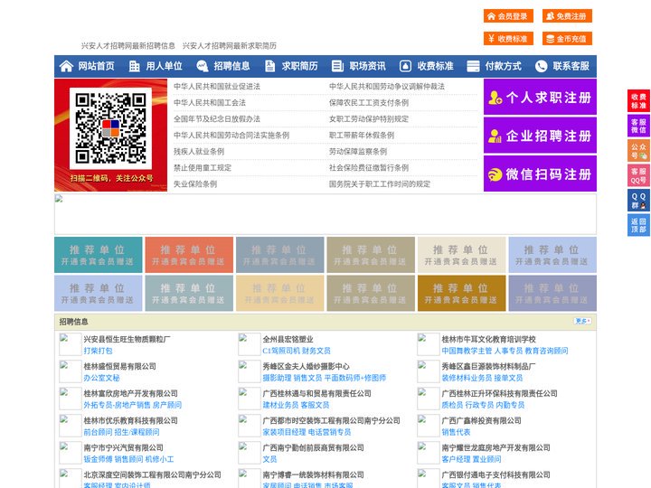
Task: Click the 微信扫码注册 purple button
Action: pyautogui.click(x=540, y=174)
